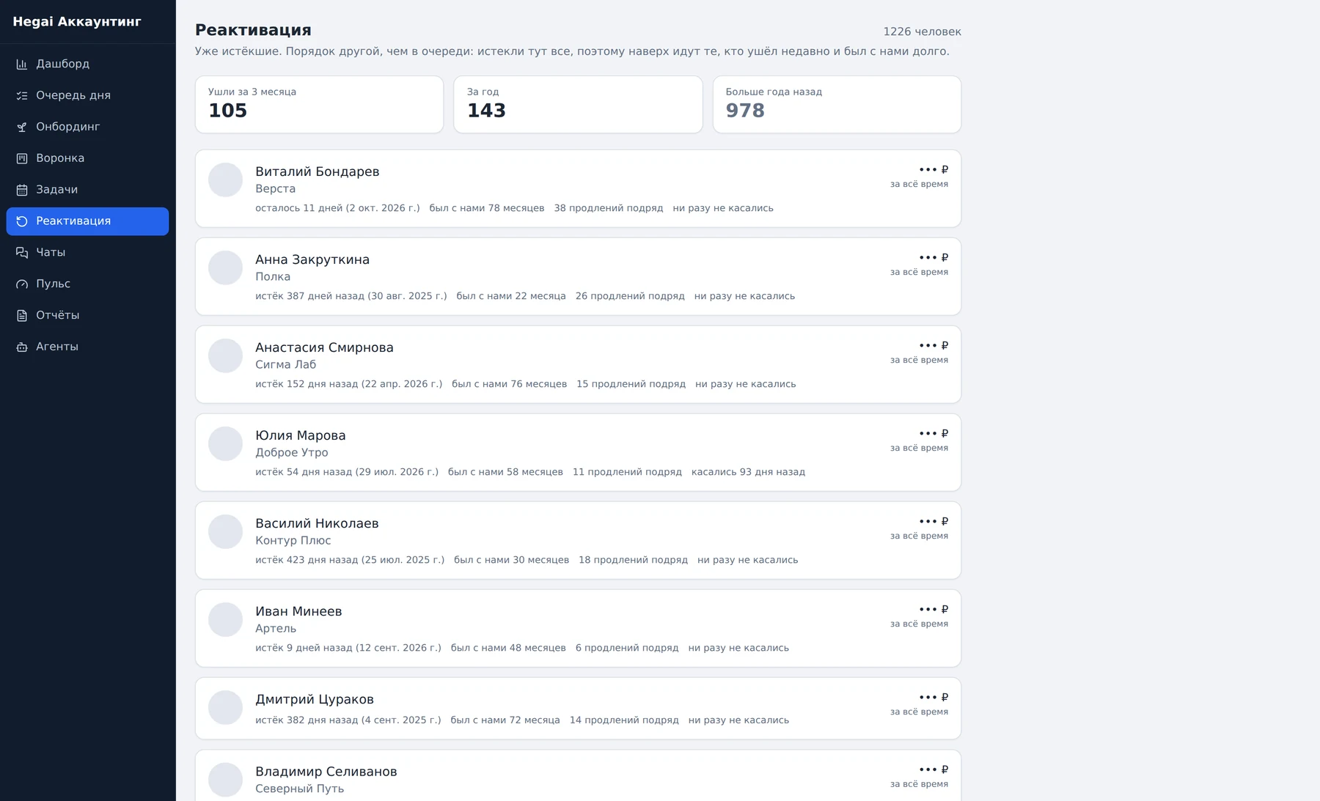The width and height of the screenshot is (1320, 801).
Task: Click '1226 человек' counter
Action: click(x=922, y=32)
